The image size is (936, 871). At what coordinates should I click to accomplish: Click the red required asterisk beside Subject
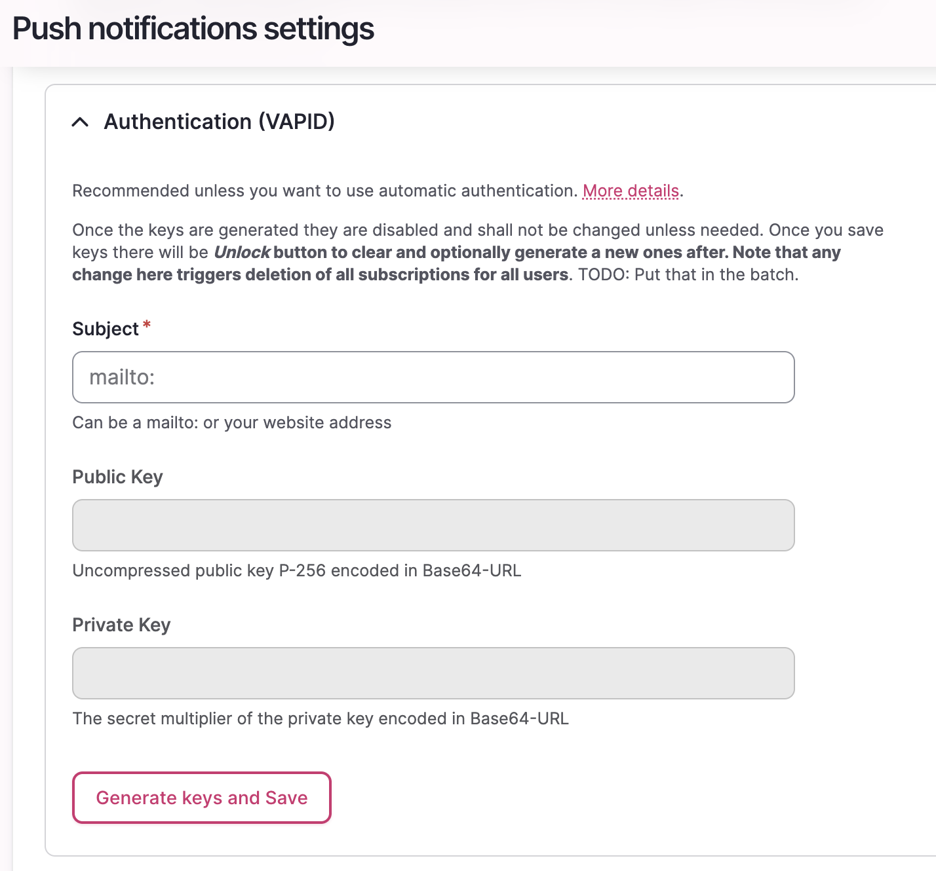click(147, 325)
